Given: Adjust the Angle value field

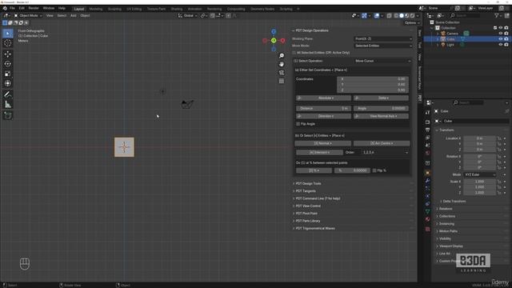Looking at the screenshot, I should (381, 109).
